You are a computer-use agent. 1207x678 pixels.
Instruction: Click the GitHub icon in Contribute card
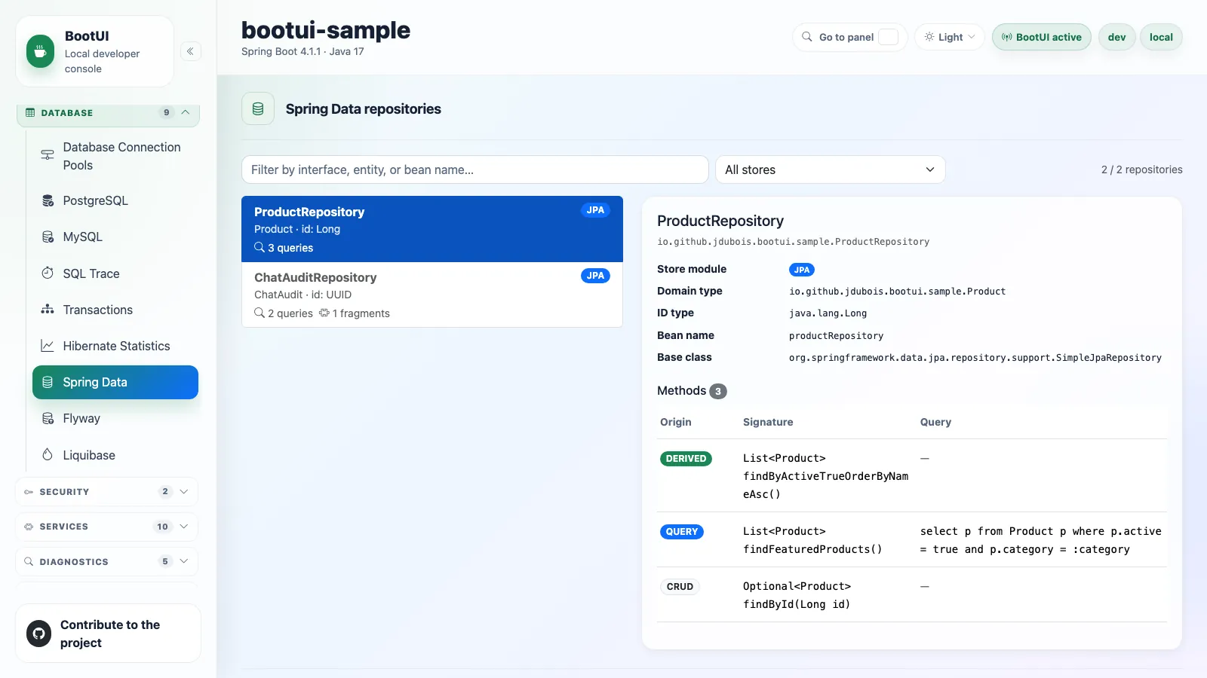point(39,634)
